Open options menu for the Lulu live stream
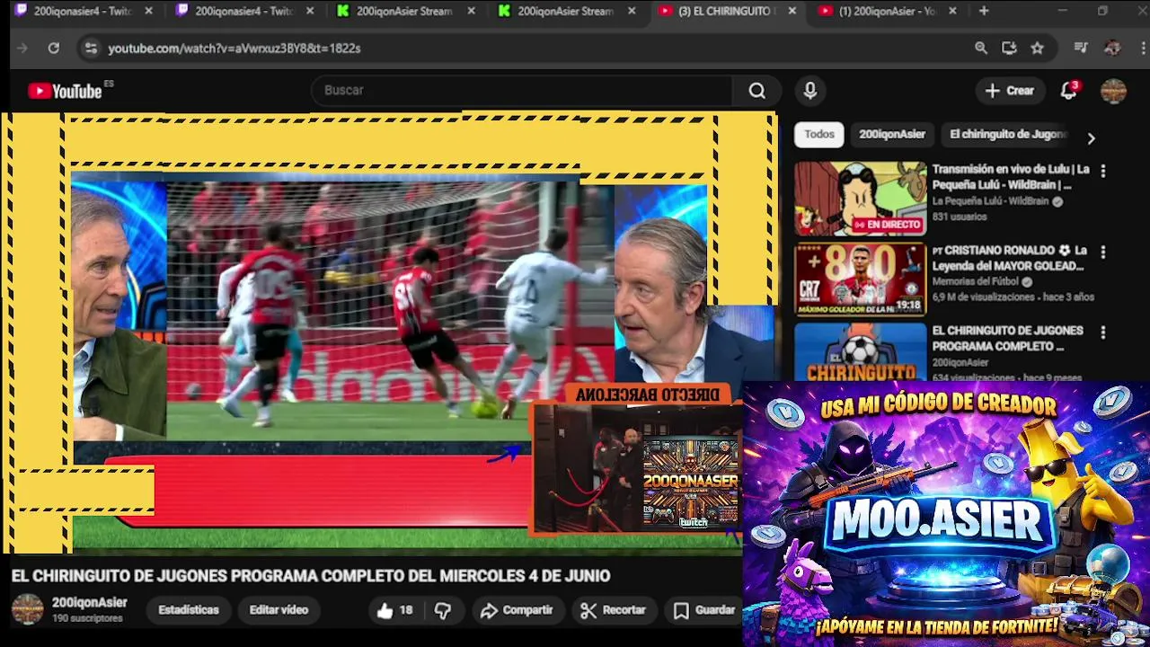 [x=1102, y=171]
